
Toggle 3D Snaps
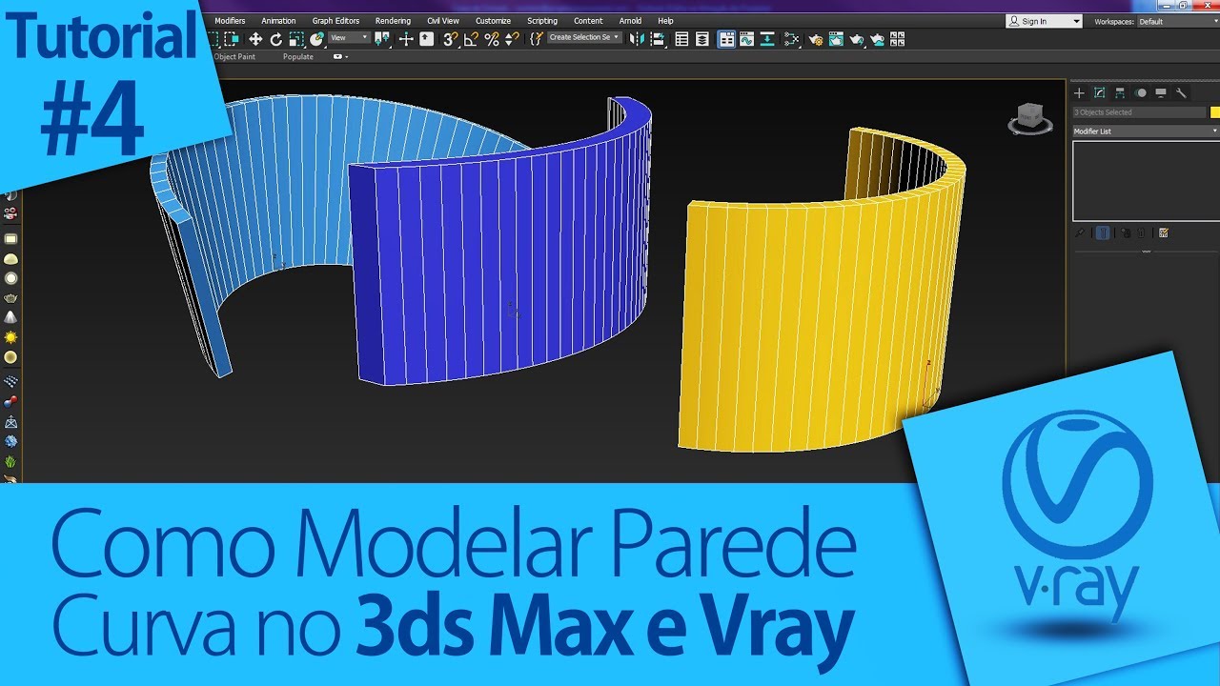click(451, 39)
